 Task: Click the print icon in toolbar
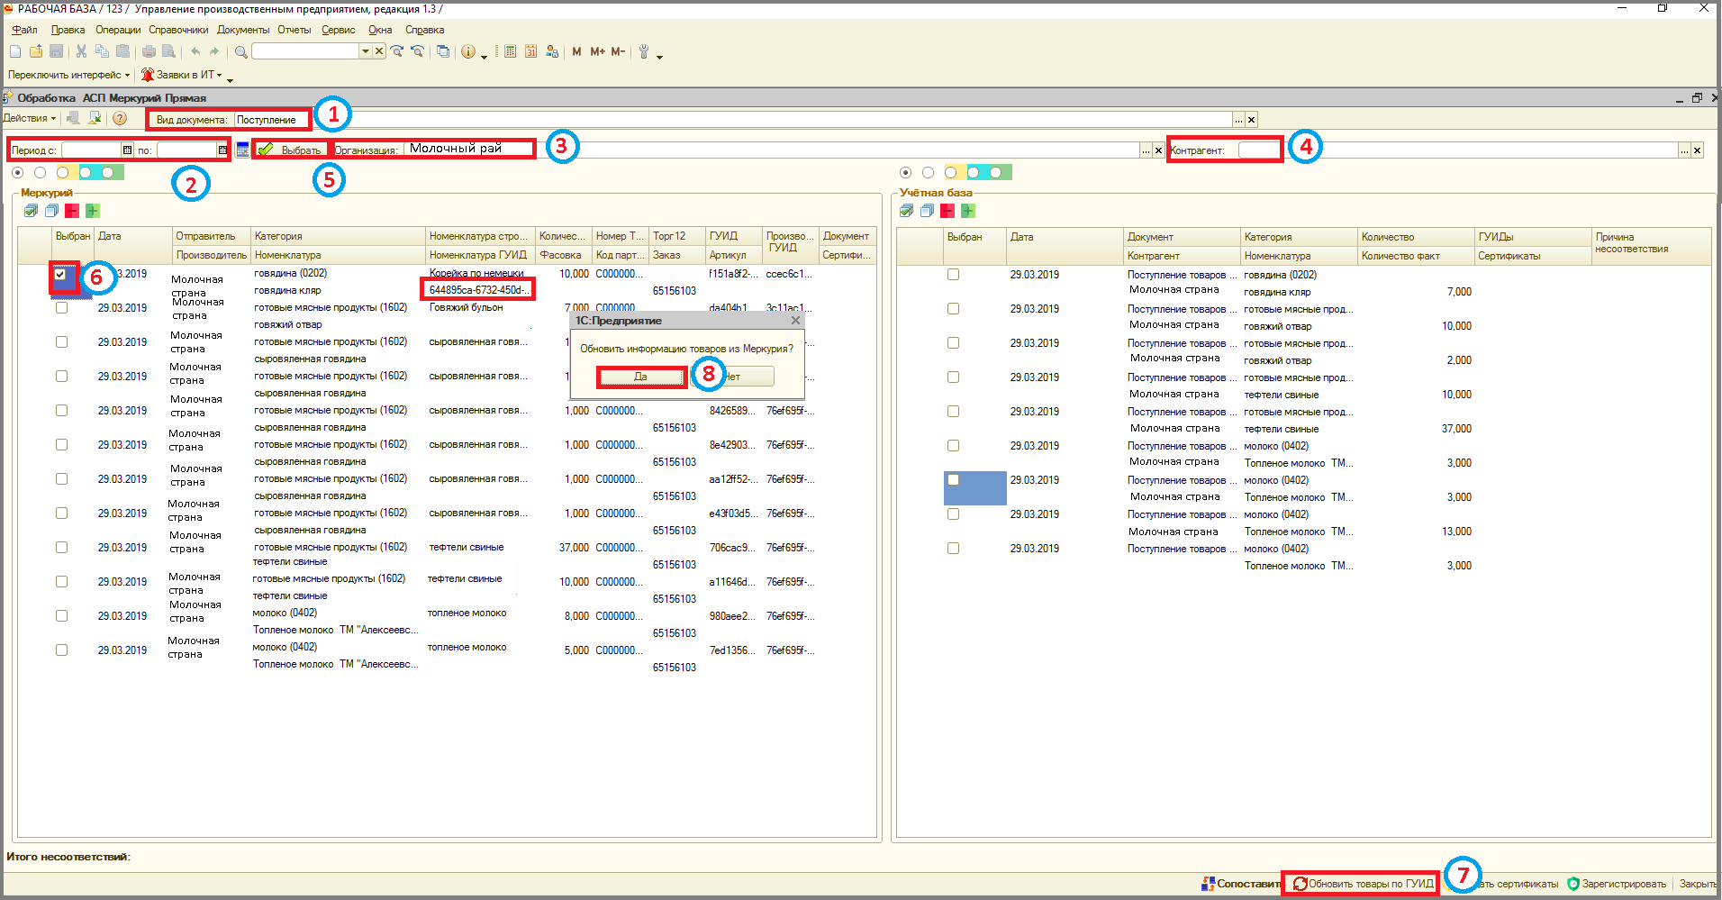tap(149, 51)
